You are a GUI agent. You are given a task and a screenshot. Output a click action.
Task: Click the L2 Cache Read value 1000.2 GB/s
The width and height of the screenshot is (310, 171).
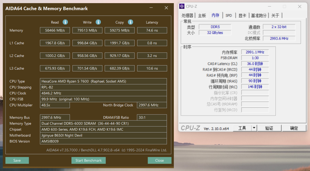[x=55, y=56]
